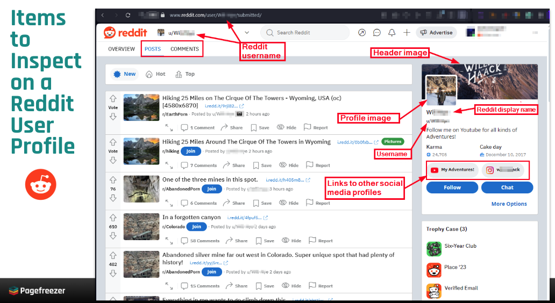Open the popular arrow icon in header
The width and height of the screenshot is (555, 303).
[362, 33]
